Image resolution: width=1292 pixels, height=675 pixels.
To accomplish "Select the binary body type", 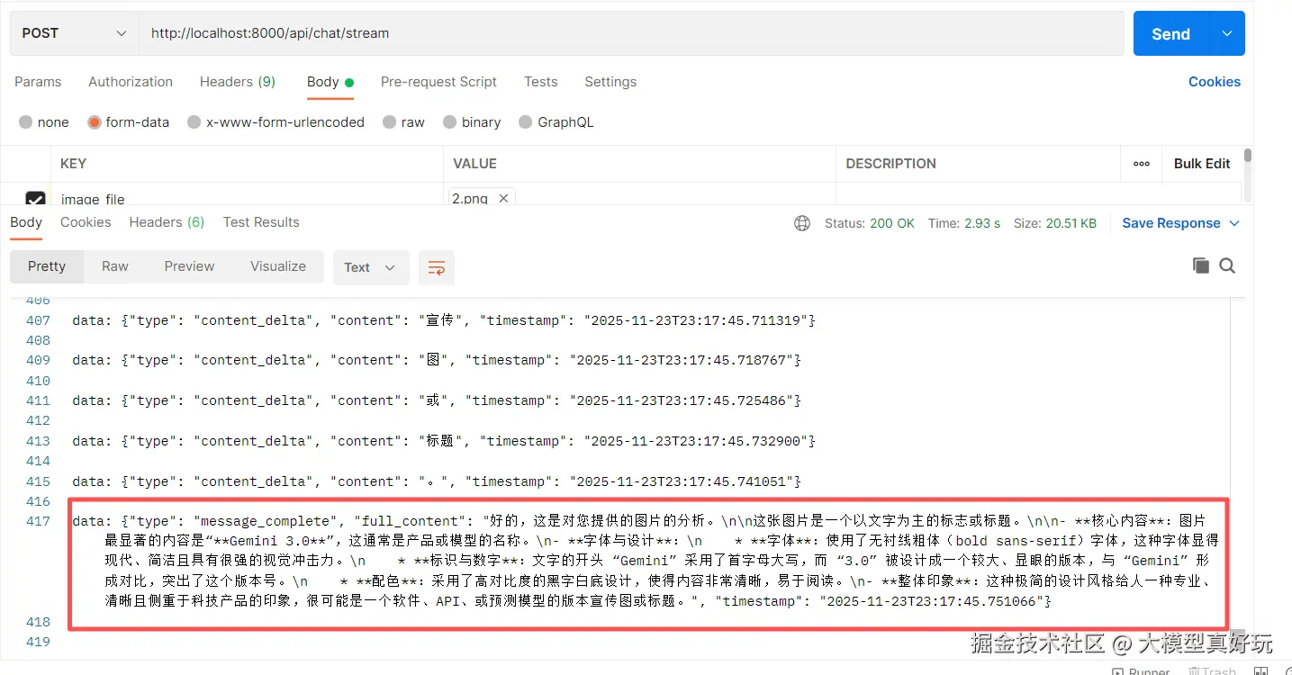I will tap(472, 121).
